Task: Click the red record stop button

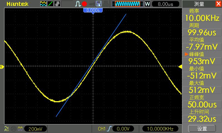Action: [x=84, y=4]
